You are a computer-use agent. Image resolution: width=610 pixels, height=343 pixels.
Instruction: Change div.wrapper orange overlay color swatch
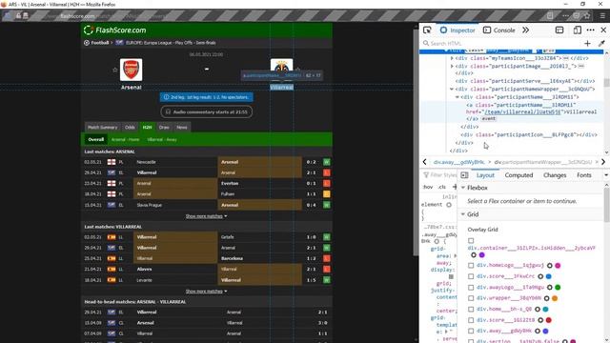pos(555,298)
